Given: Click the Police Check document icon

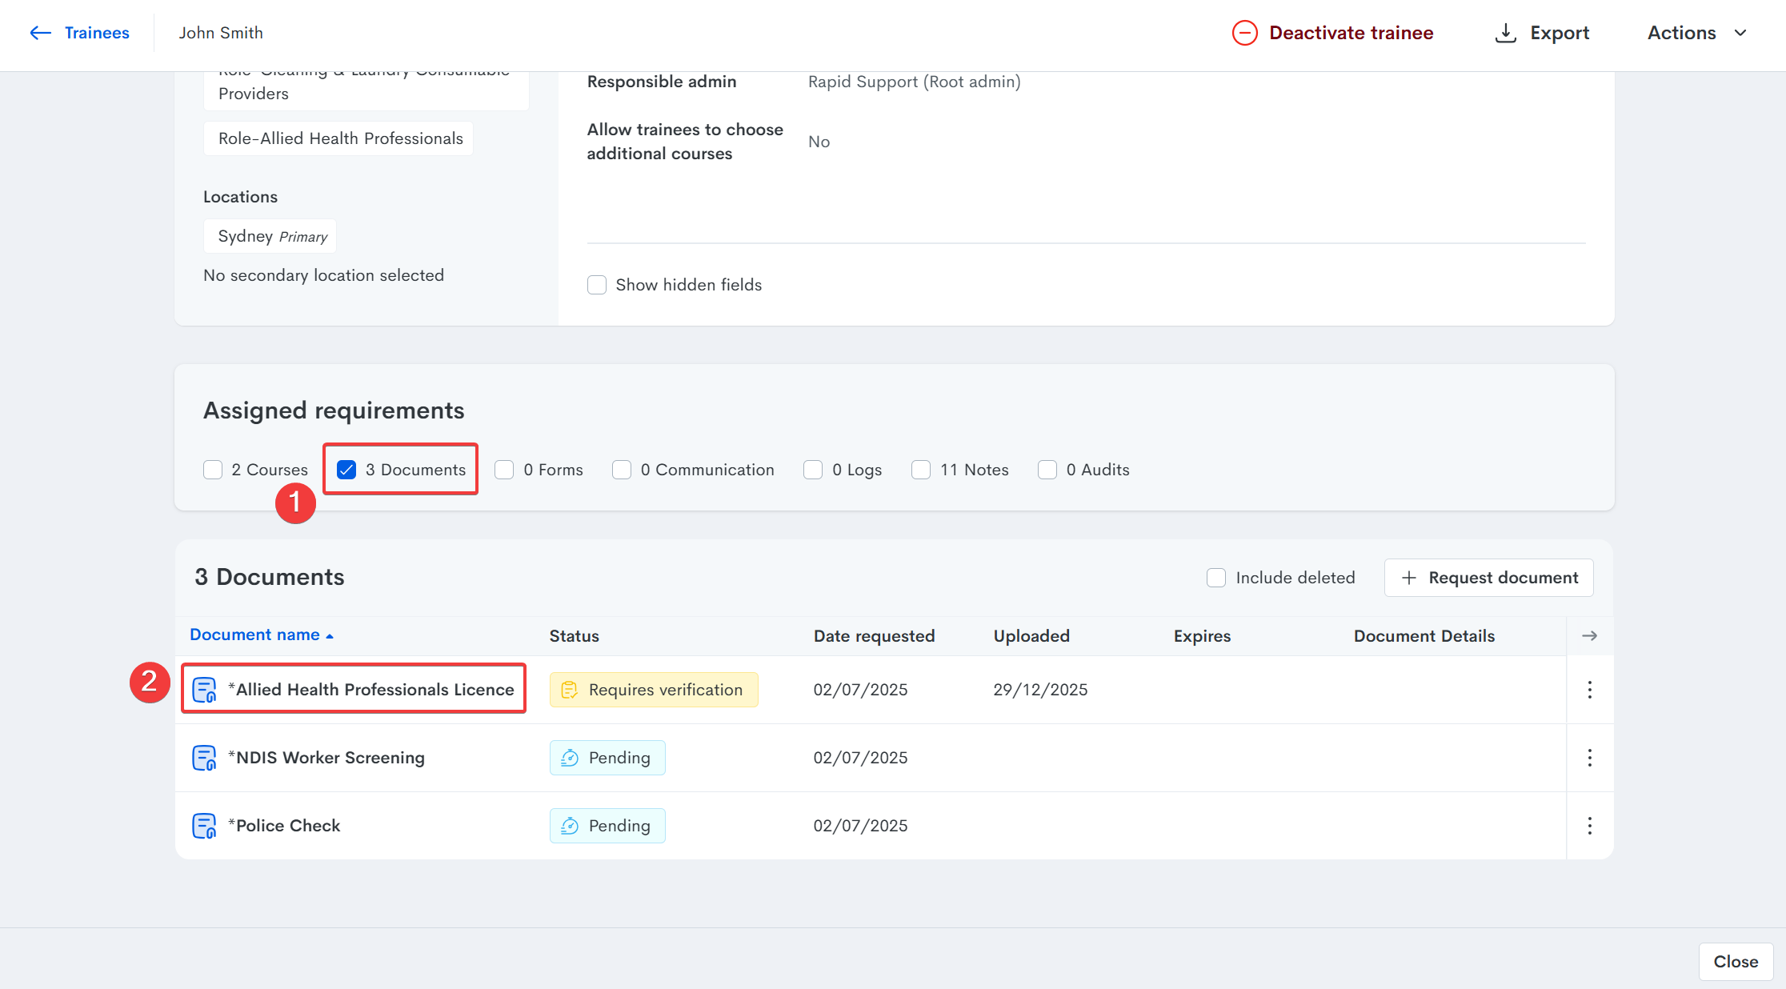Looking at the screenshot, I should pyautogui.click(x=204, y=826).
